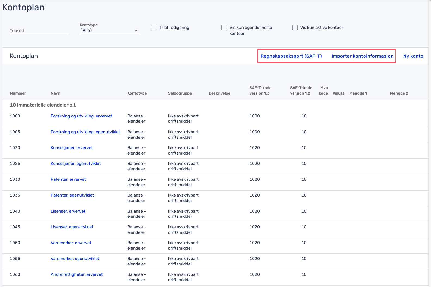Open the Kontotype dropdown
431x287 pixels.
(110, 31)
